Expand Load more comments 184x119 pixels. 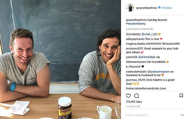point(140,29)
